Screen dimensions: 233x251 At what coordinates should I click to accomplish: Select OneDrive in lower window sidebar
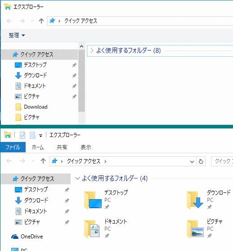pyautogui.click(x=27, y=237)
